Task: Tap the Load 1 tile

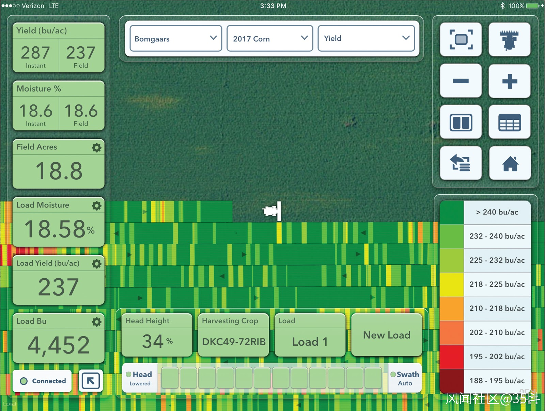Action: 310,335
